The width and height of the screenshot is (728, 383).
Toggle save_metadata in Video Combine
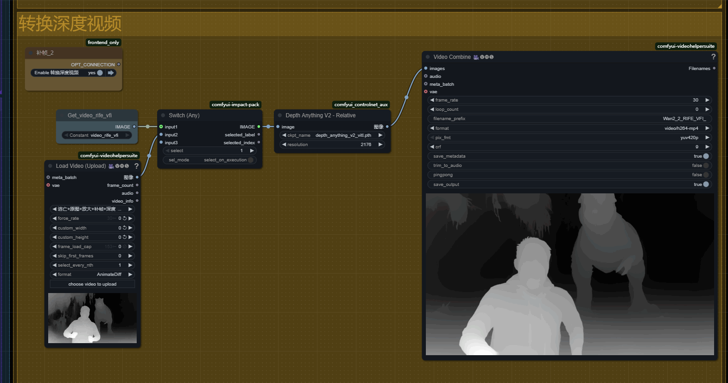click(x=706, y=156)
